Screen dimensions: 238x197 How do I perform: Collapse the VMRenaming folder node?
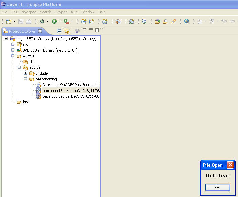point(26,79)
